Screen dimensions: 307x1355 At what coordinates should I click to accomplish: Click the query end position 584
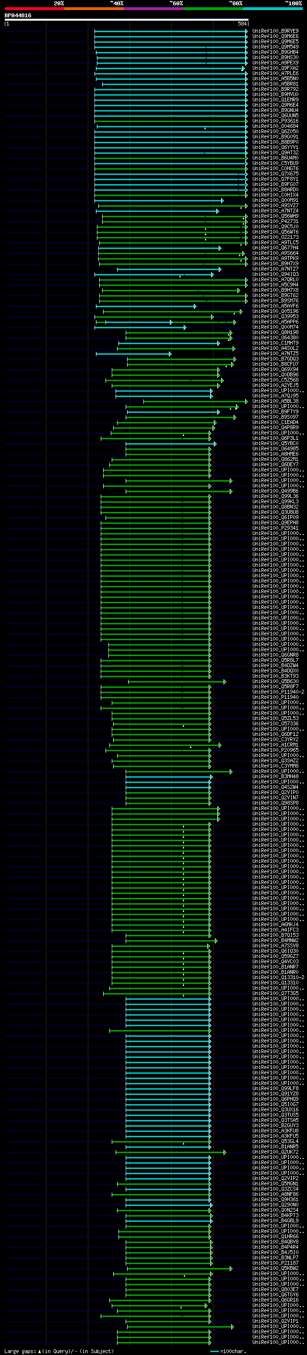tap(242, 24)
